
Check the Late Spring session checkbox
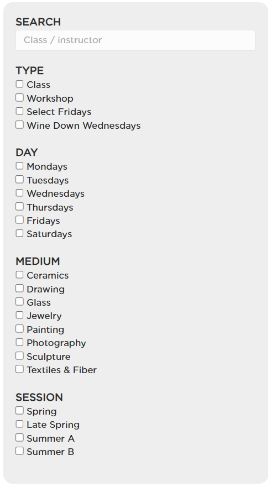point(19,424)
